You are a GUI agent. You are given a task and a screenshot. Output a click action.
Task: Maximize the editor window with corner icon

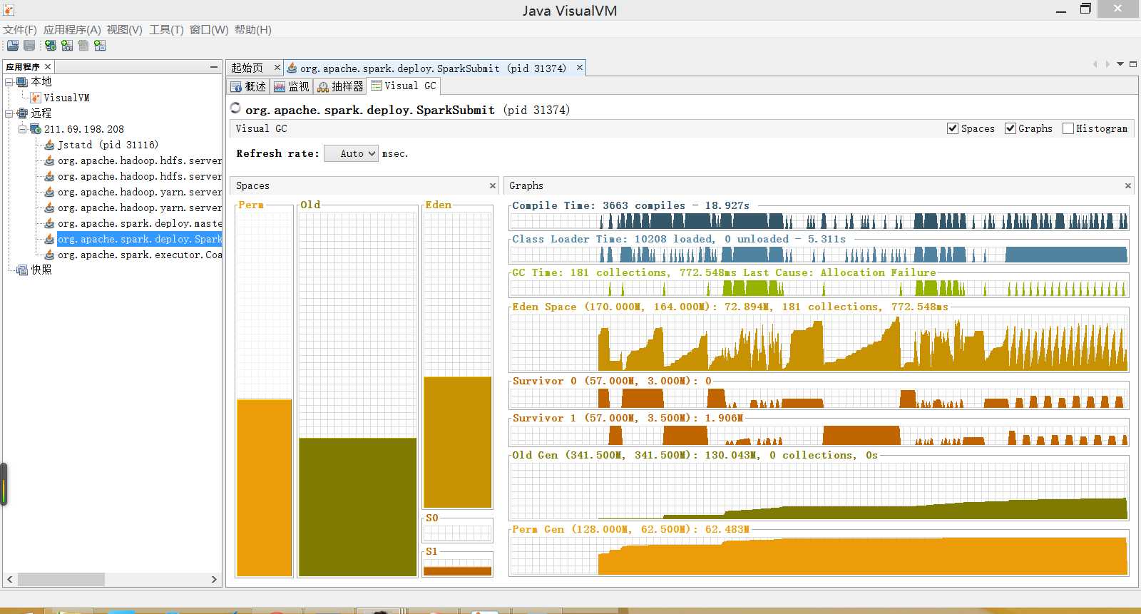(1132, 64)
